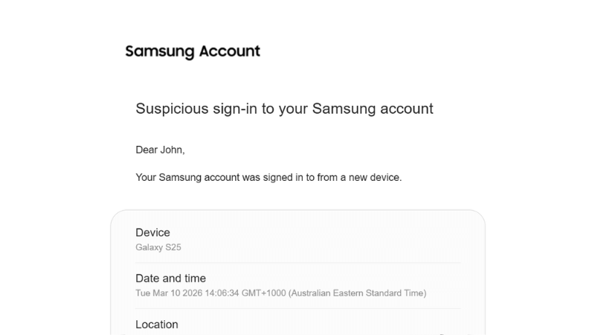This screenshot has width=595, height=335.
Task: Click the 'Location' label
Action: 157,325
